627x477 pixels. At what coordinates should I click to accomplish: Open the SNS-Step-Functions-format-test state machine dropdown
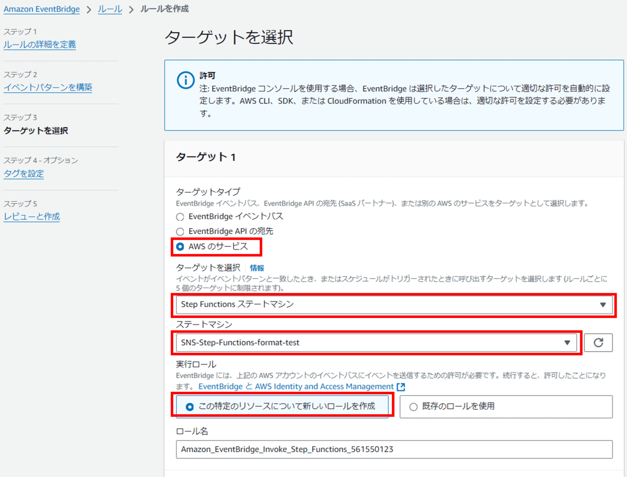(376, 343)
